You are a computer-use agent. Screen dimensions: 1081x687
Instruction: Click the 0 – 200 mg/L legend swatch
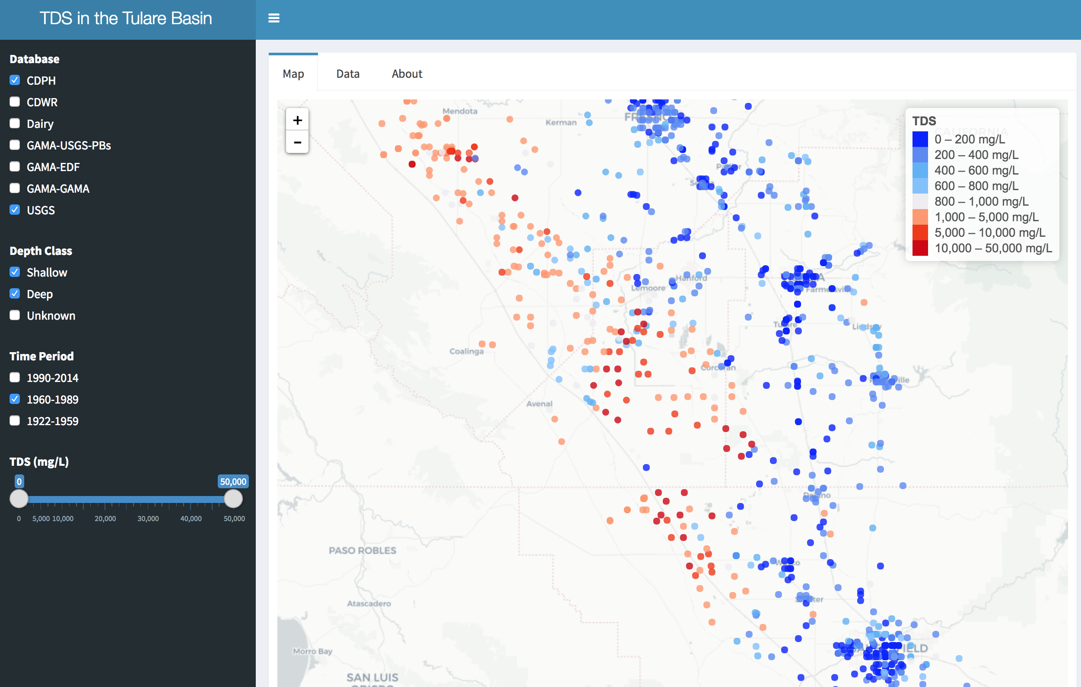(919, 139)
